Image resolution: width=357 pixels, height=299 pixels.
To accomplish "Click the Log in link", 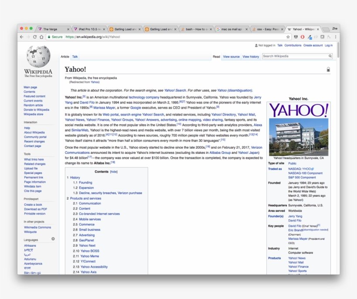I will (329, 45).
